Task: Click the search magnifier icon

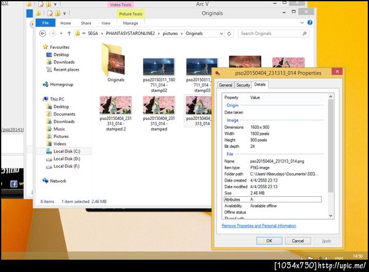Action: (304, 34)
